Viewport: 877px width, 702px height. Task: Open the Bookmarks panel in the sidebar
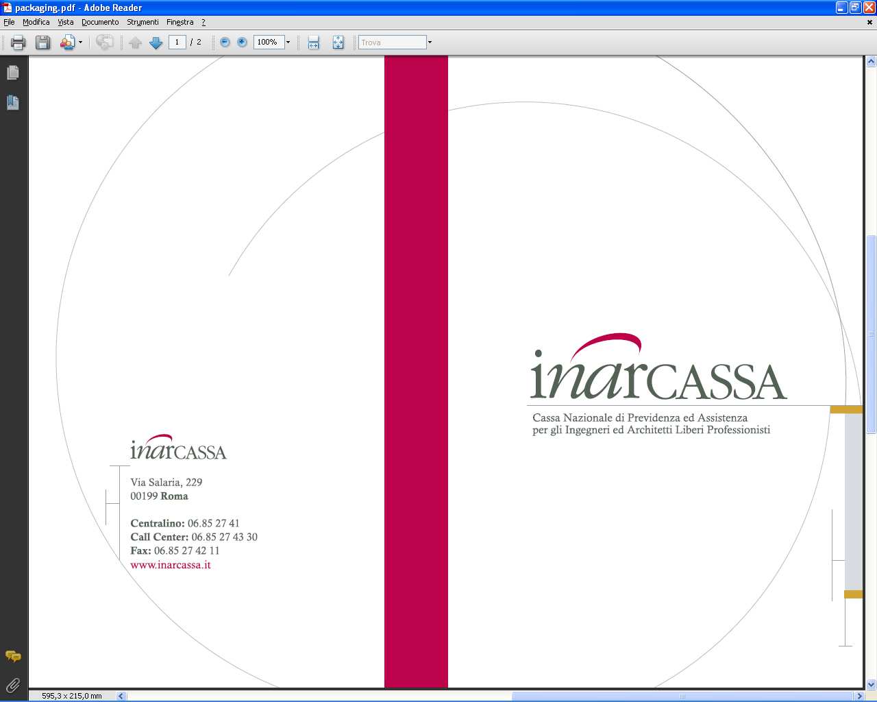point(13,103)
